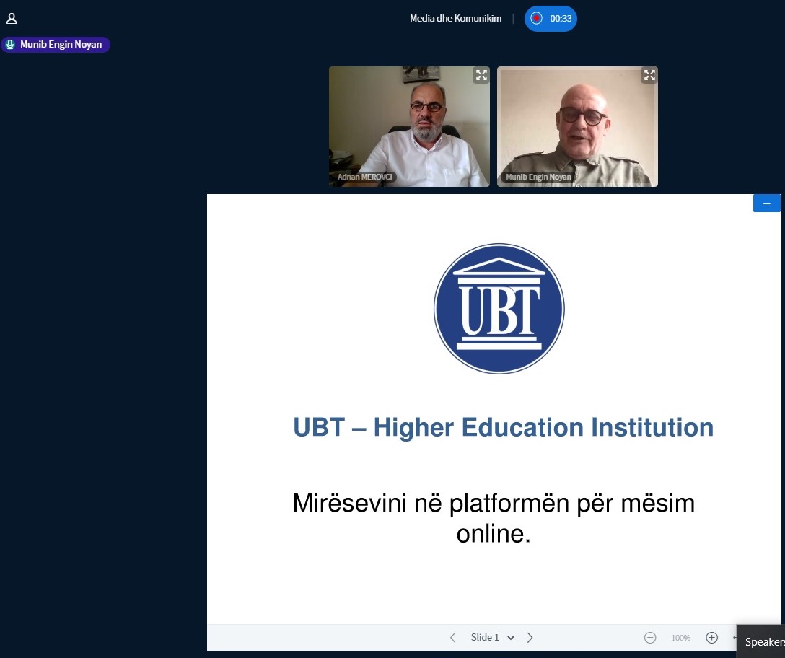
Task: Open Adnan MEROVCI name label menu
Action: pos(365,177)
